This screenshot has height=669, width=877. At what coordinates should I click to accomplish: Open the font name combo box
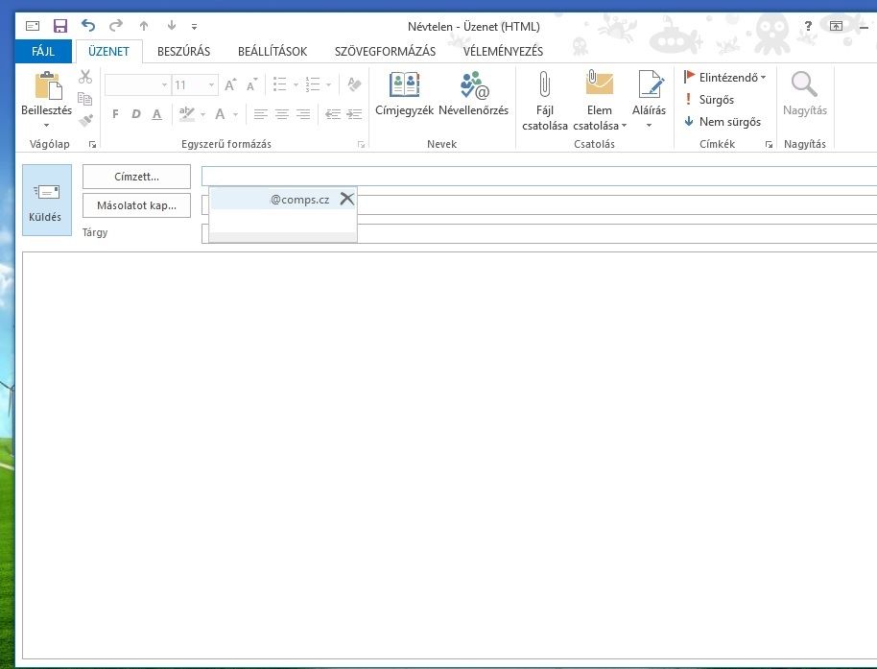(137, 85)
